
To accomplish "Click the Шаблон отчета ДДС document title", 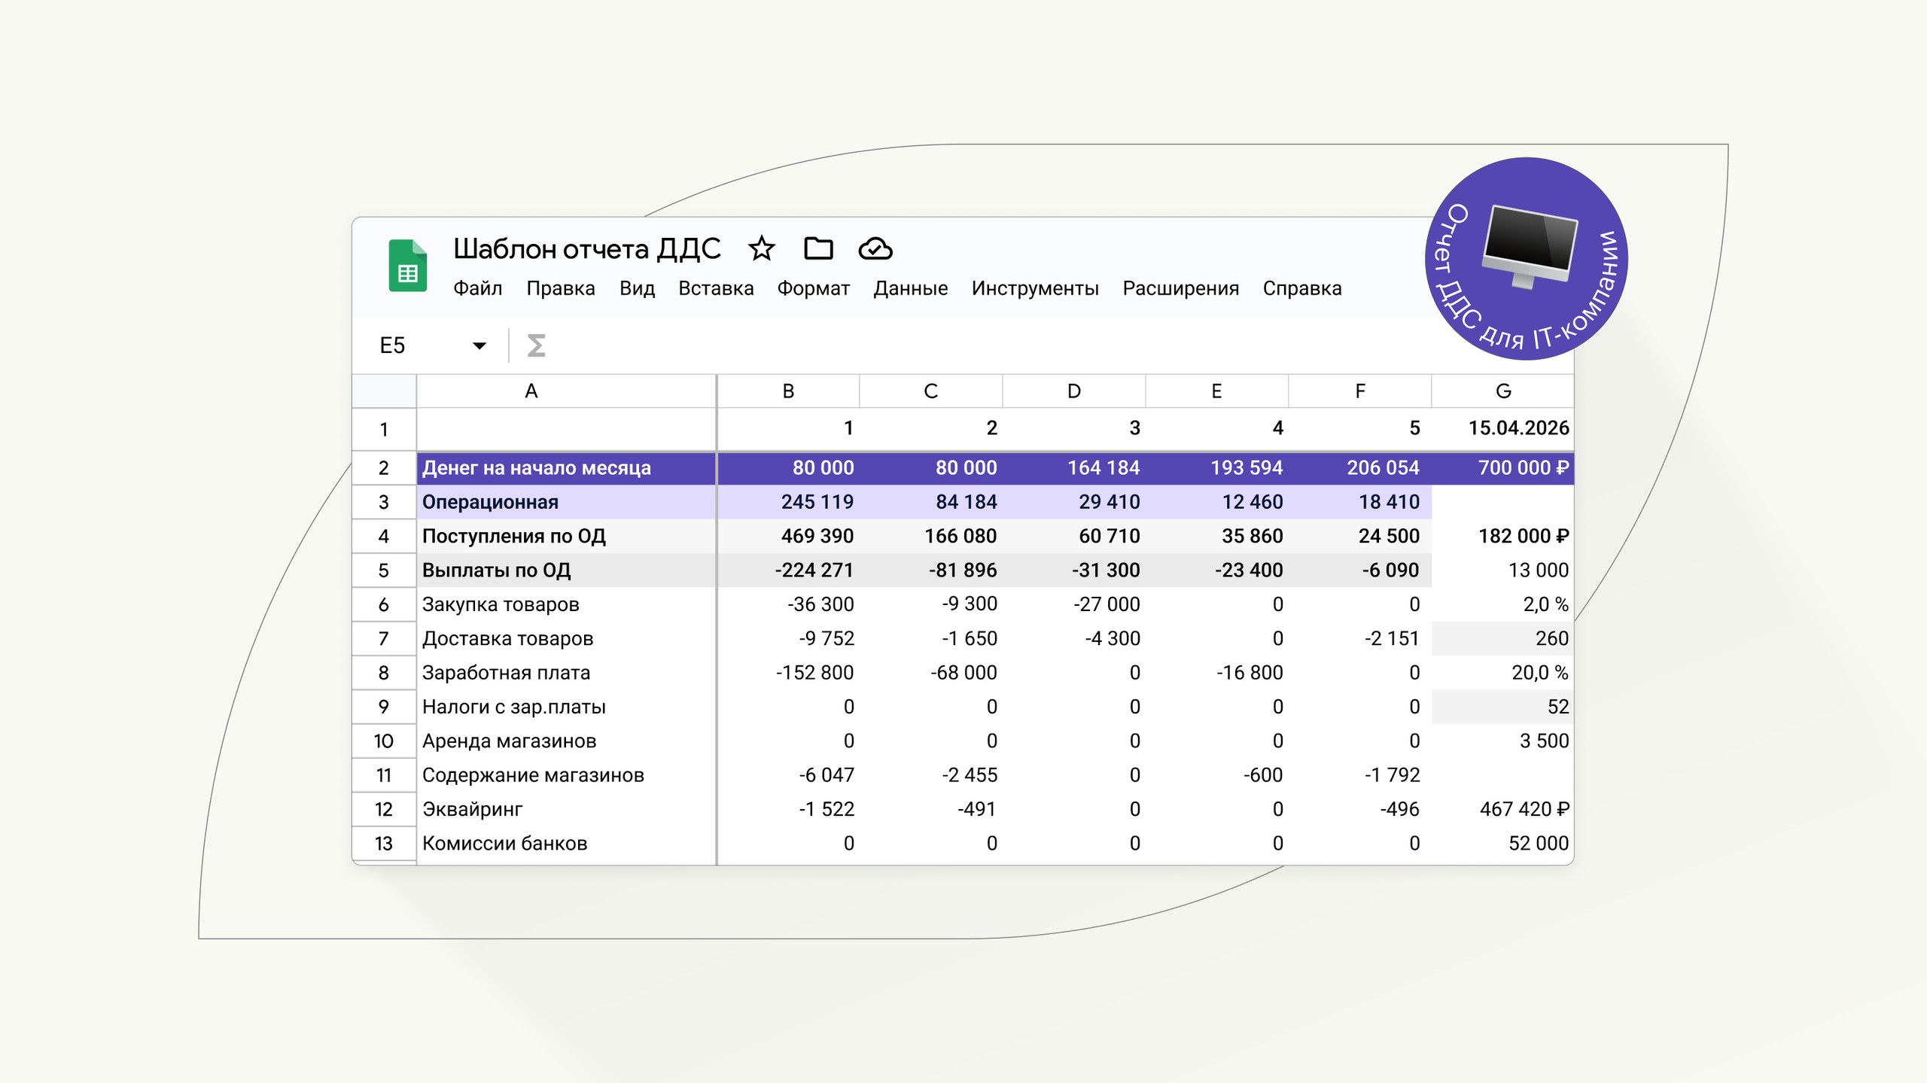I will pos(587,248).
